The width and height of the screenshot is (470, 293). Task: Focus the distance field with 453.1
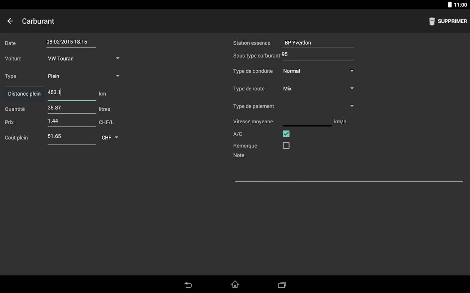tap(72, 93)
